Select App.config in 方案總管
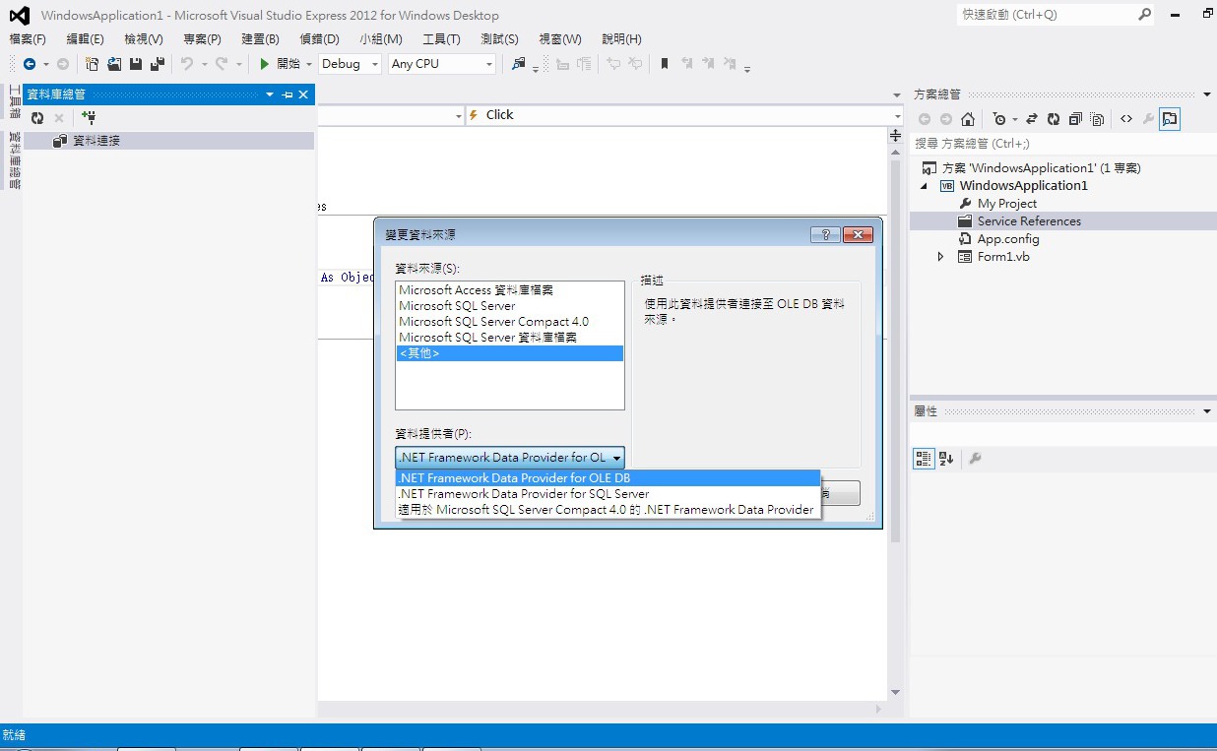The image size is (1217, 751). tap(1008, 239)
